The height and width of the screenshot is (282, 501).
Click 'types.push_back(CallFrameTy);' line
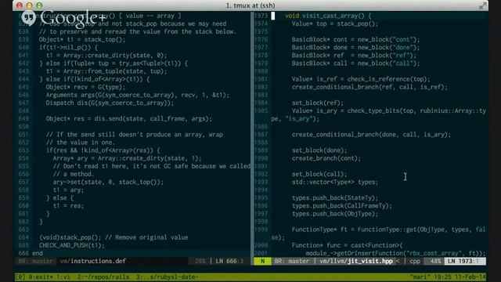[342, 206]
